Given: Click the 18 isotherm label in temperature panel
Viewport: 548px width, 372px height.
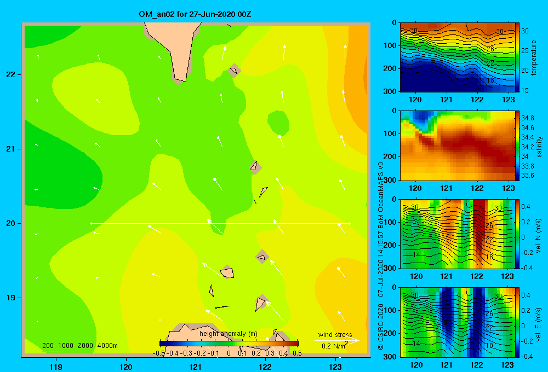Looking at the screenshot, I should pyautogui.click(x=490, y=80).
